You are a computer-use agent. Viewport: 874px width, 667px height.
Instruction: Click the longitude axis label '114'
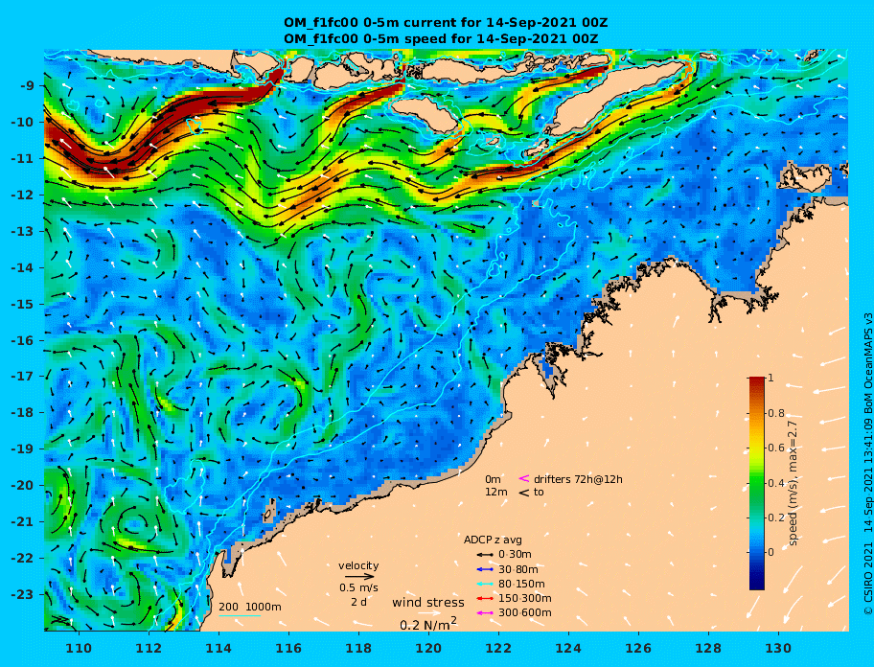point(219,648)
